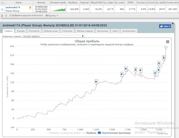The width and height of the screenshot is (179, 138).
Task: Switch to the 'Турниры' tab
Action: coord(21,31)
